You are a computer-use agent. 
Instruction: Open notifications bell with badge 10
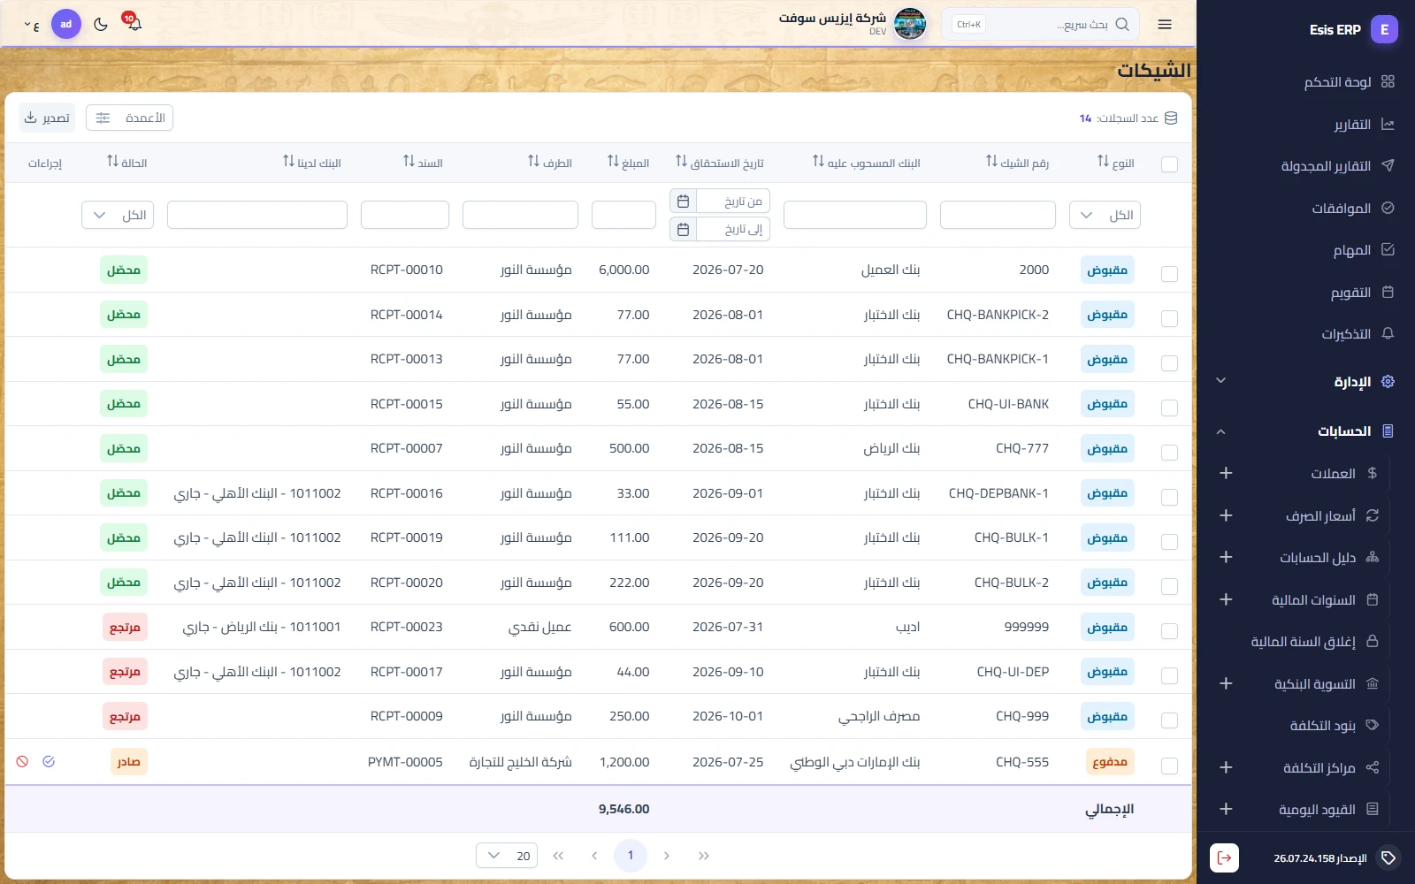[134, 23]
